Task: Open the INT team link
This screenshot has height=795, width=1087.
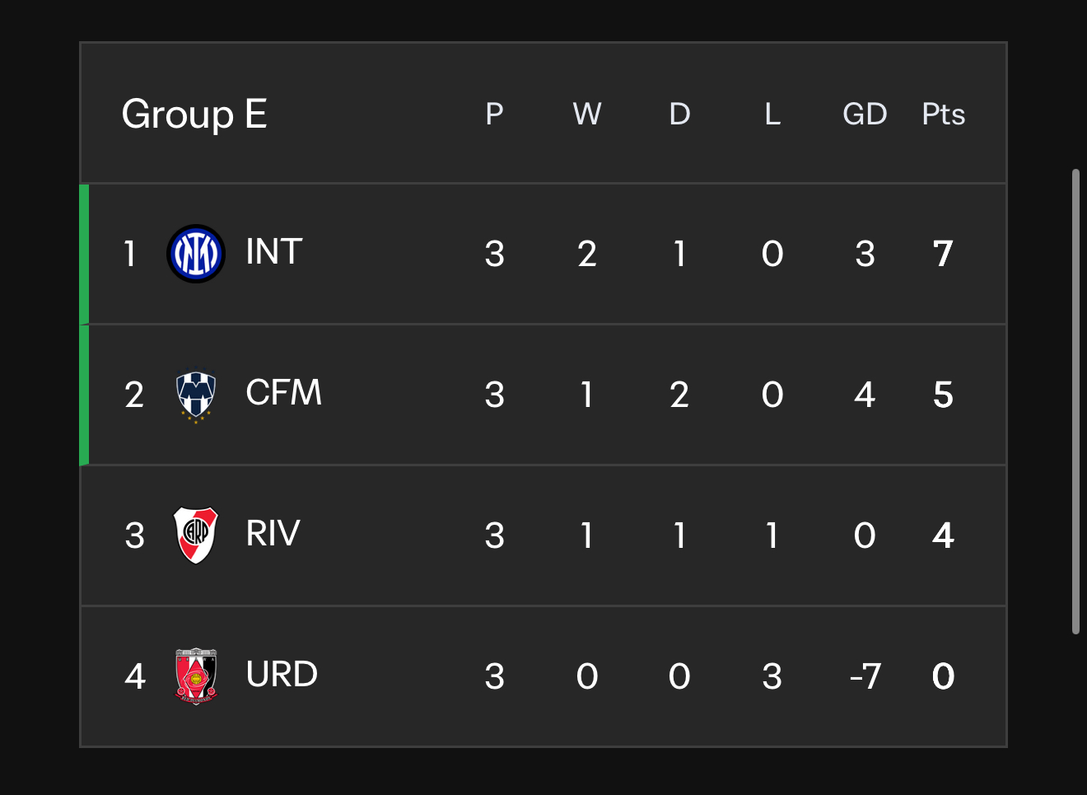Action: 274,252
